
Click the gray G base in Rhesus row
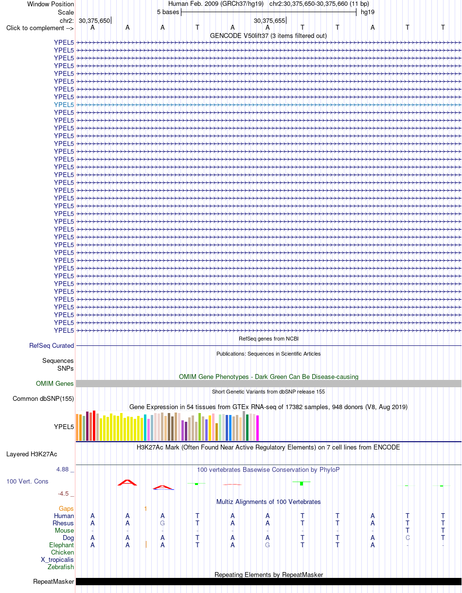pos(162,523)
